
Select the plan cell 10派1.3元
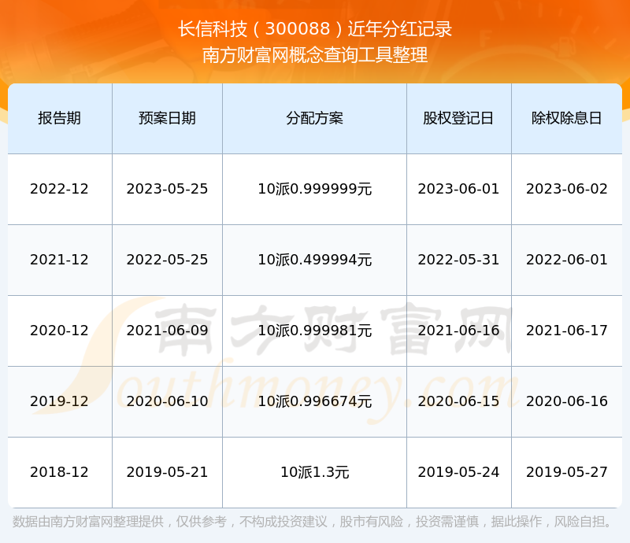click(x=314, y=472)
